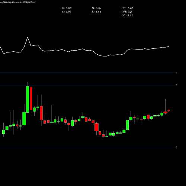Select the open value "O: 5.00"

[x=67, y=8]
